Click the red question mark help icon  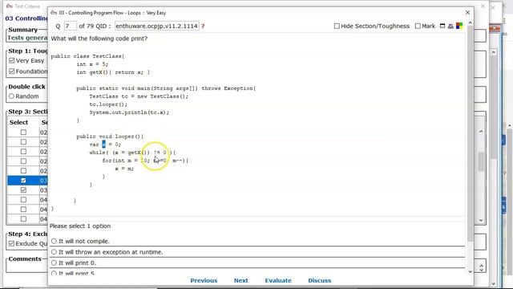click(x=203, y=26)
